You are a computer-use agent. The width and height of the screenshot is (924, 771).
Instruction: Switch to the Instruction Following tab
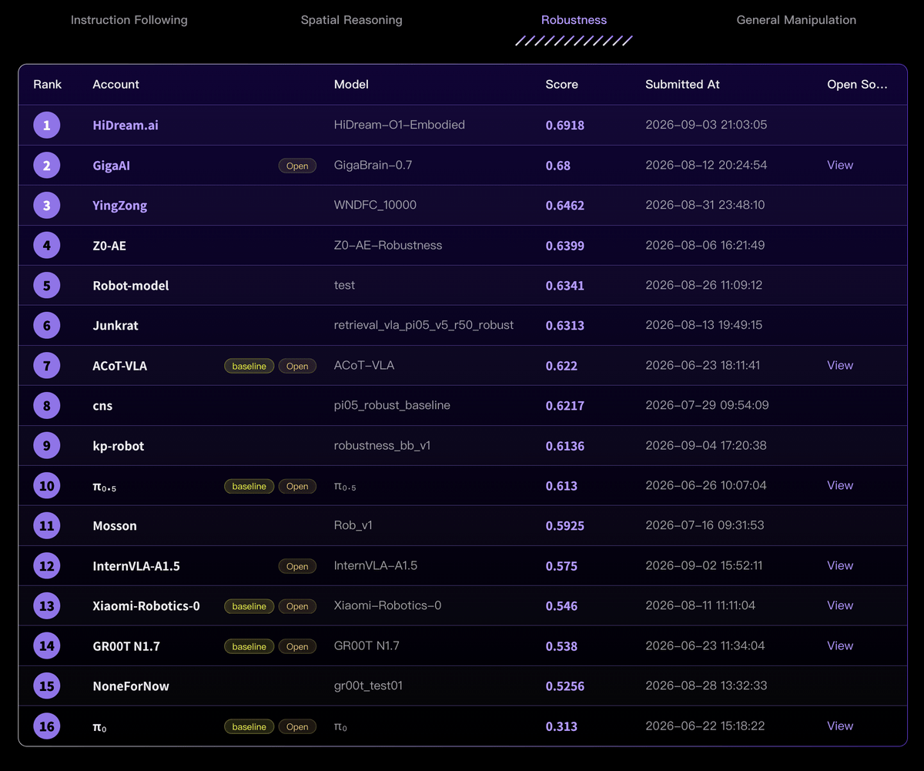pyautogui.click(x=129, y=20)
